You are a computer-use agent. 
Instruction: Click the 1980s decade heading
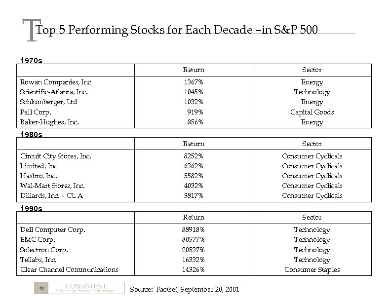30,133
